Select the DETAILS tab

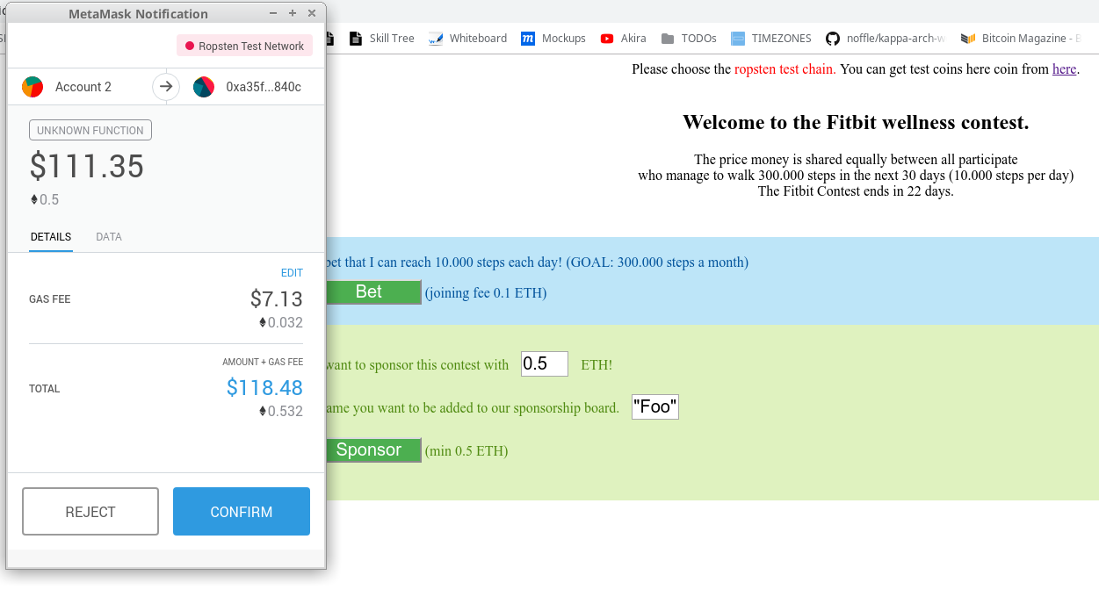(x=51, y=237)
